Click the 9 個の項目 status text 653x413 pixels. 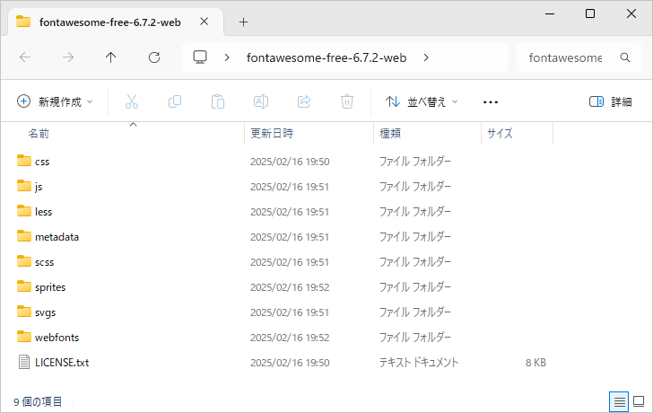click(x=38, y=401)
